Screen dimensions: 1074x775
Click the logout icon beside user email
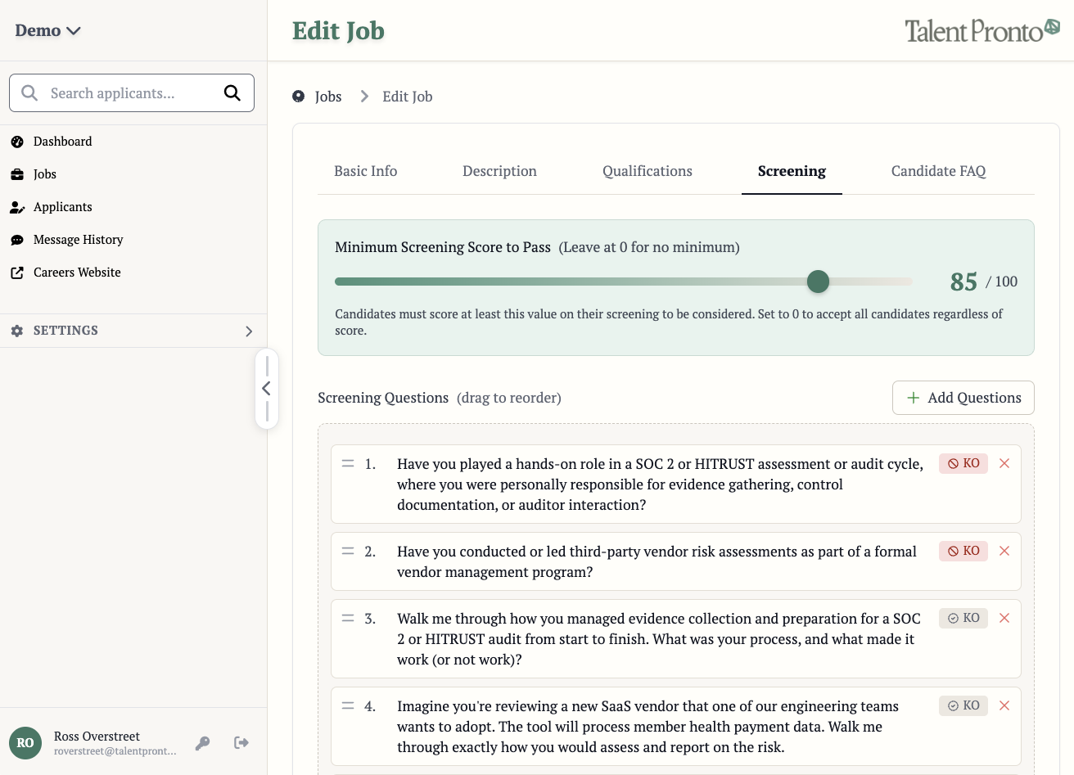click(241, 742)
